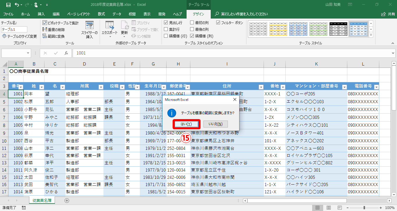The height and width of the screenshot is (211, 397).
Task: Select the black header table style swatch
Action: pos(338,29)
